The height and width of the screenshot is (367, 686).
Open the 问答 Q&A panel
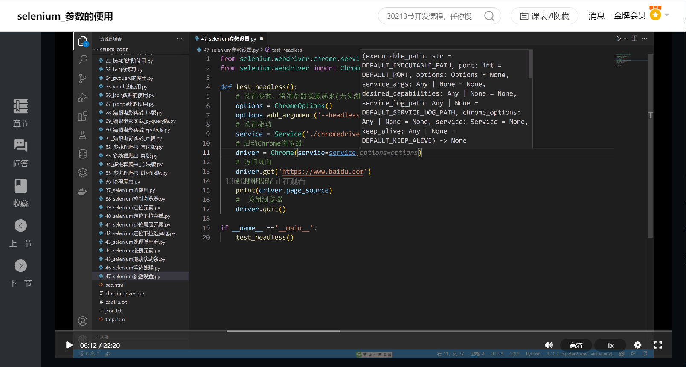click(x=20, y=153)
